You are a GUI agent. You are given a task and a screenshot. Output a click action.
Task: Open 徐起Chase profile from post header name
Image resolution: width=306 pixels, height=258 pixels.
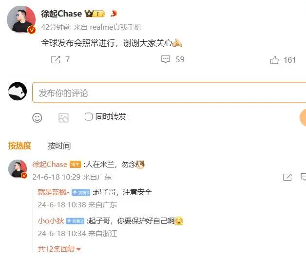pos(61,14)
